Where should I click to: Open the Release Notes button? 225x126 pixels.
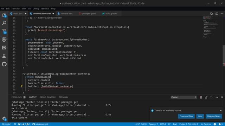point(214,116)
